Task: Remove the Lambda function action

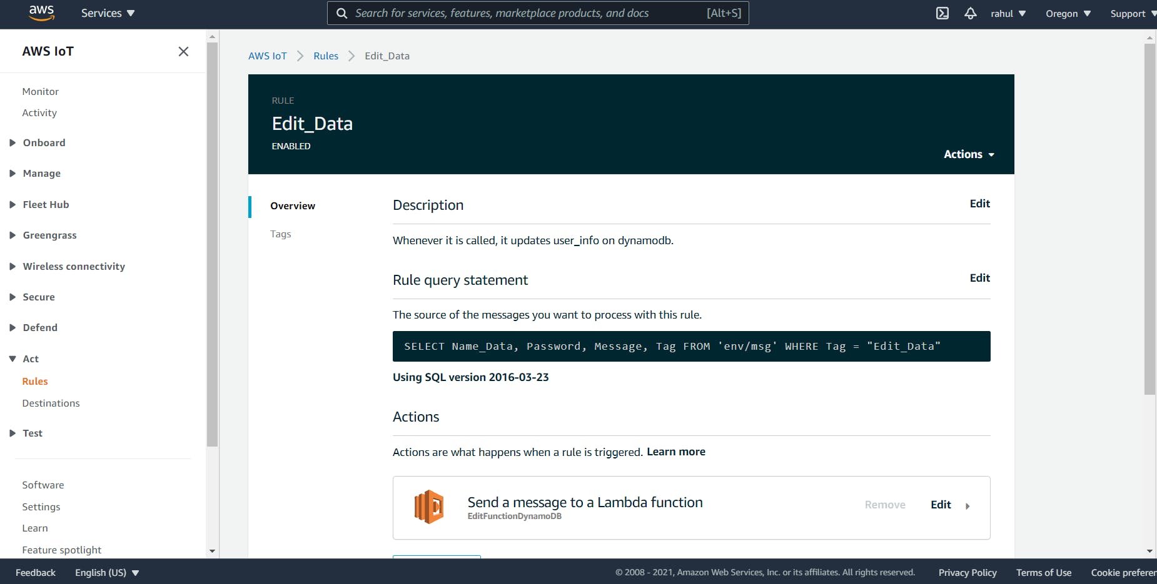Action: click(x=885, y=505)
